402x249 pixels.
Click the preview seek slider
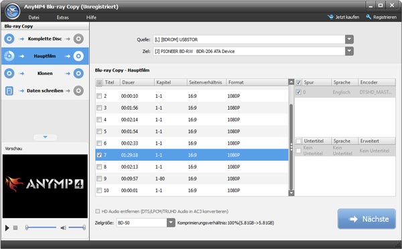[41, 228]
